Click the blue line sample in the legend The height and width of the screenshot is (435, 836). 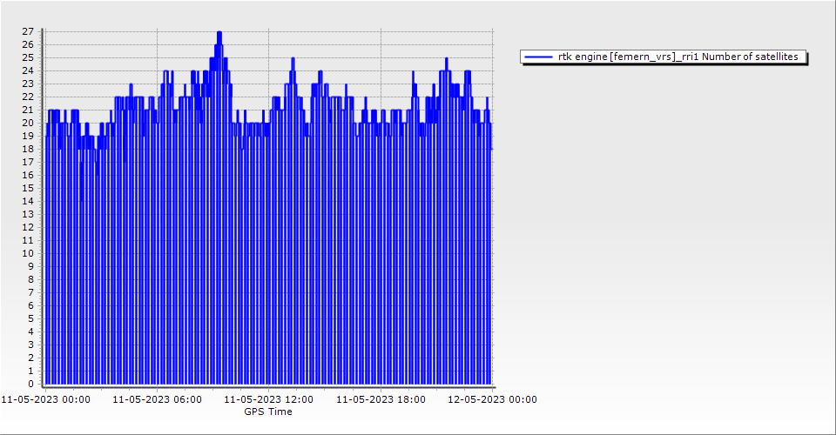click(x=540, y=57)
